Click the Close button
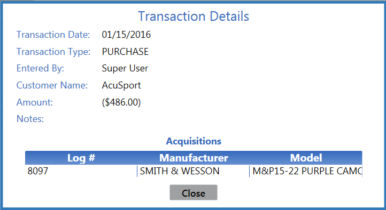 point(194,192)
